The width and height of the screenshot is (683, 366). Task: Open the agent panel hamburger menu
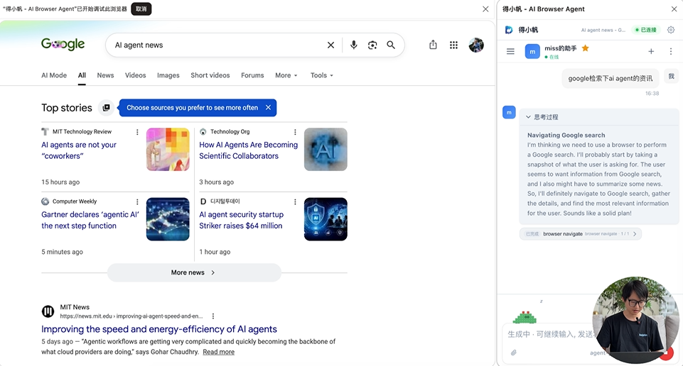pyautogui.click(x=510, y=51)
